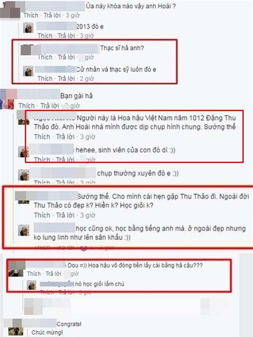The height and width of the screenshot is (337, 253).
Task: Click Trả lời under 'Thạc sĩ hả anh?'
Action: pos(66,57)
